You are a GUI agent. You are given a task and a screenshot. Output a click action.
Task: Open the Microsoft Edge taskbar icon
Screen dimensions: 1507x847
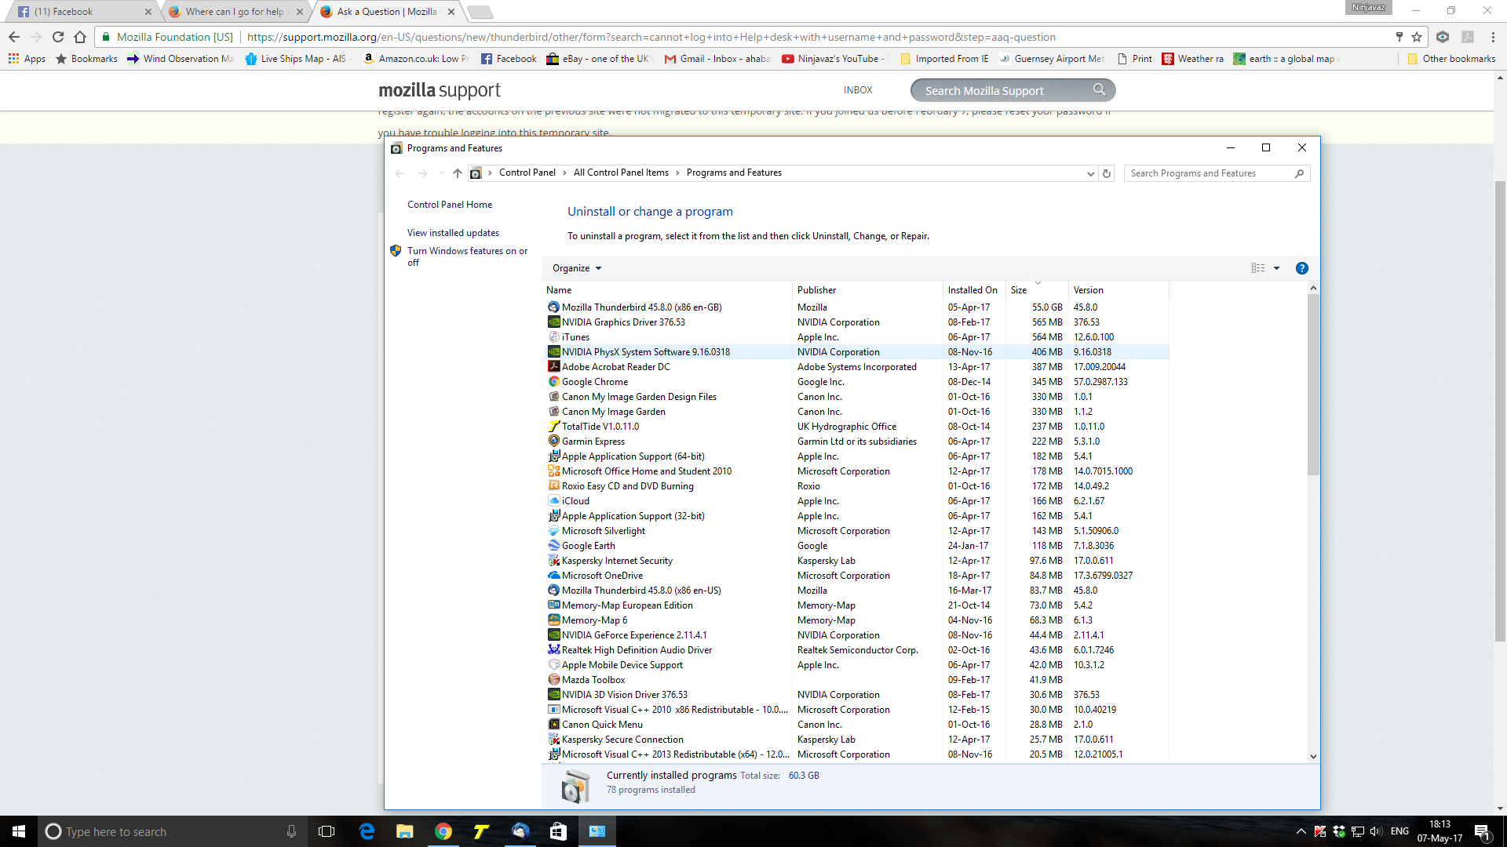tap(367, 831)
